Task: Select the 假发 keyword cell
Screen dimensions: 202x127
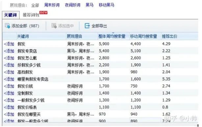Action: point(21,44)
